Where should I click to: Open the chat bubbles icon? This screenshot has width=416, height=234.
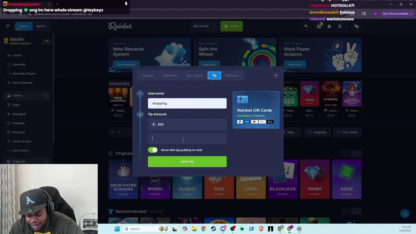[357, 26]
